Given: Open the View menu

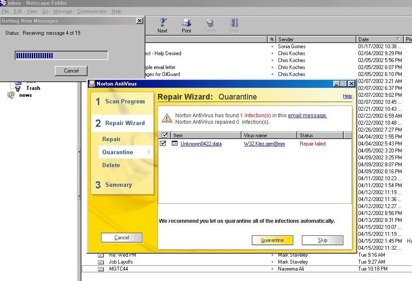Looking at the screenshot, I should click(32, 11).
